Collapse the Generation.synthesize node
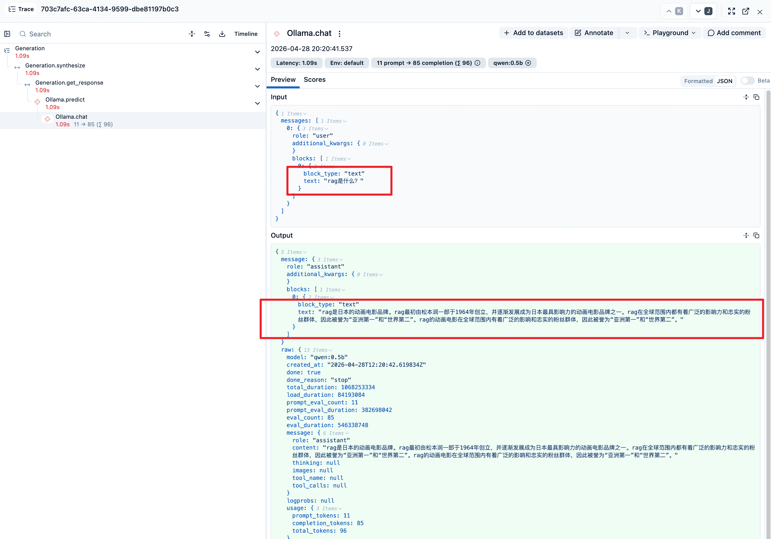The width and height of the screenshot is (771, 539). (x=257, y=69)
